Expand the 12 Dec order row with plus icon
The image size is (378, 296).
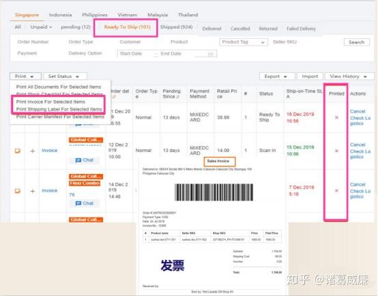coord(33,151)
